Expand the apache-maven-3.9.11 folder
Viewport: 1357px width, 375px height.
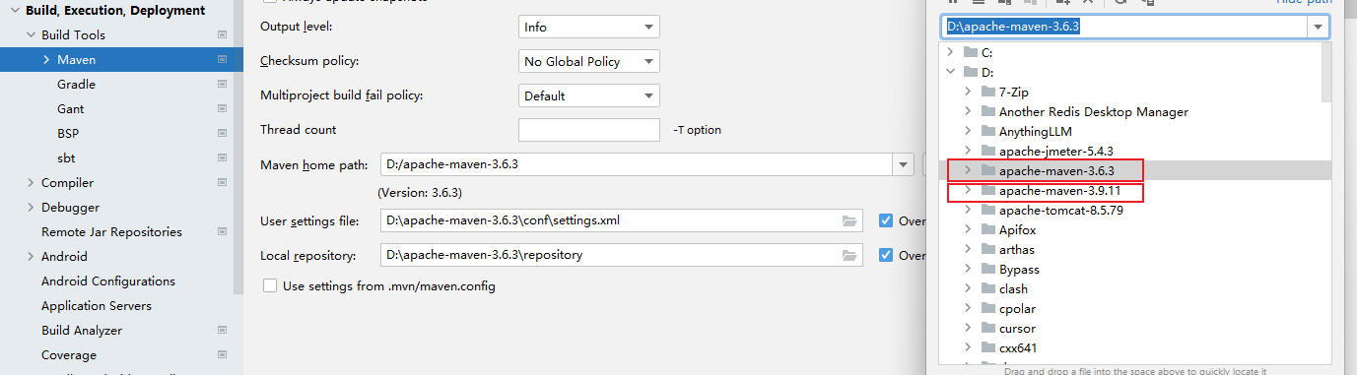[x=968, y=190]
